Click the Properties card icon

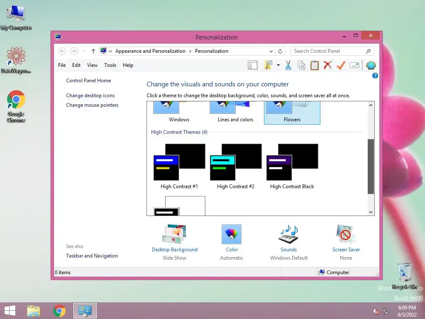(354, 65)
